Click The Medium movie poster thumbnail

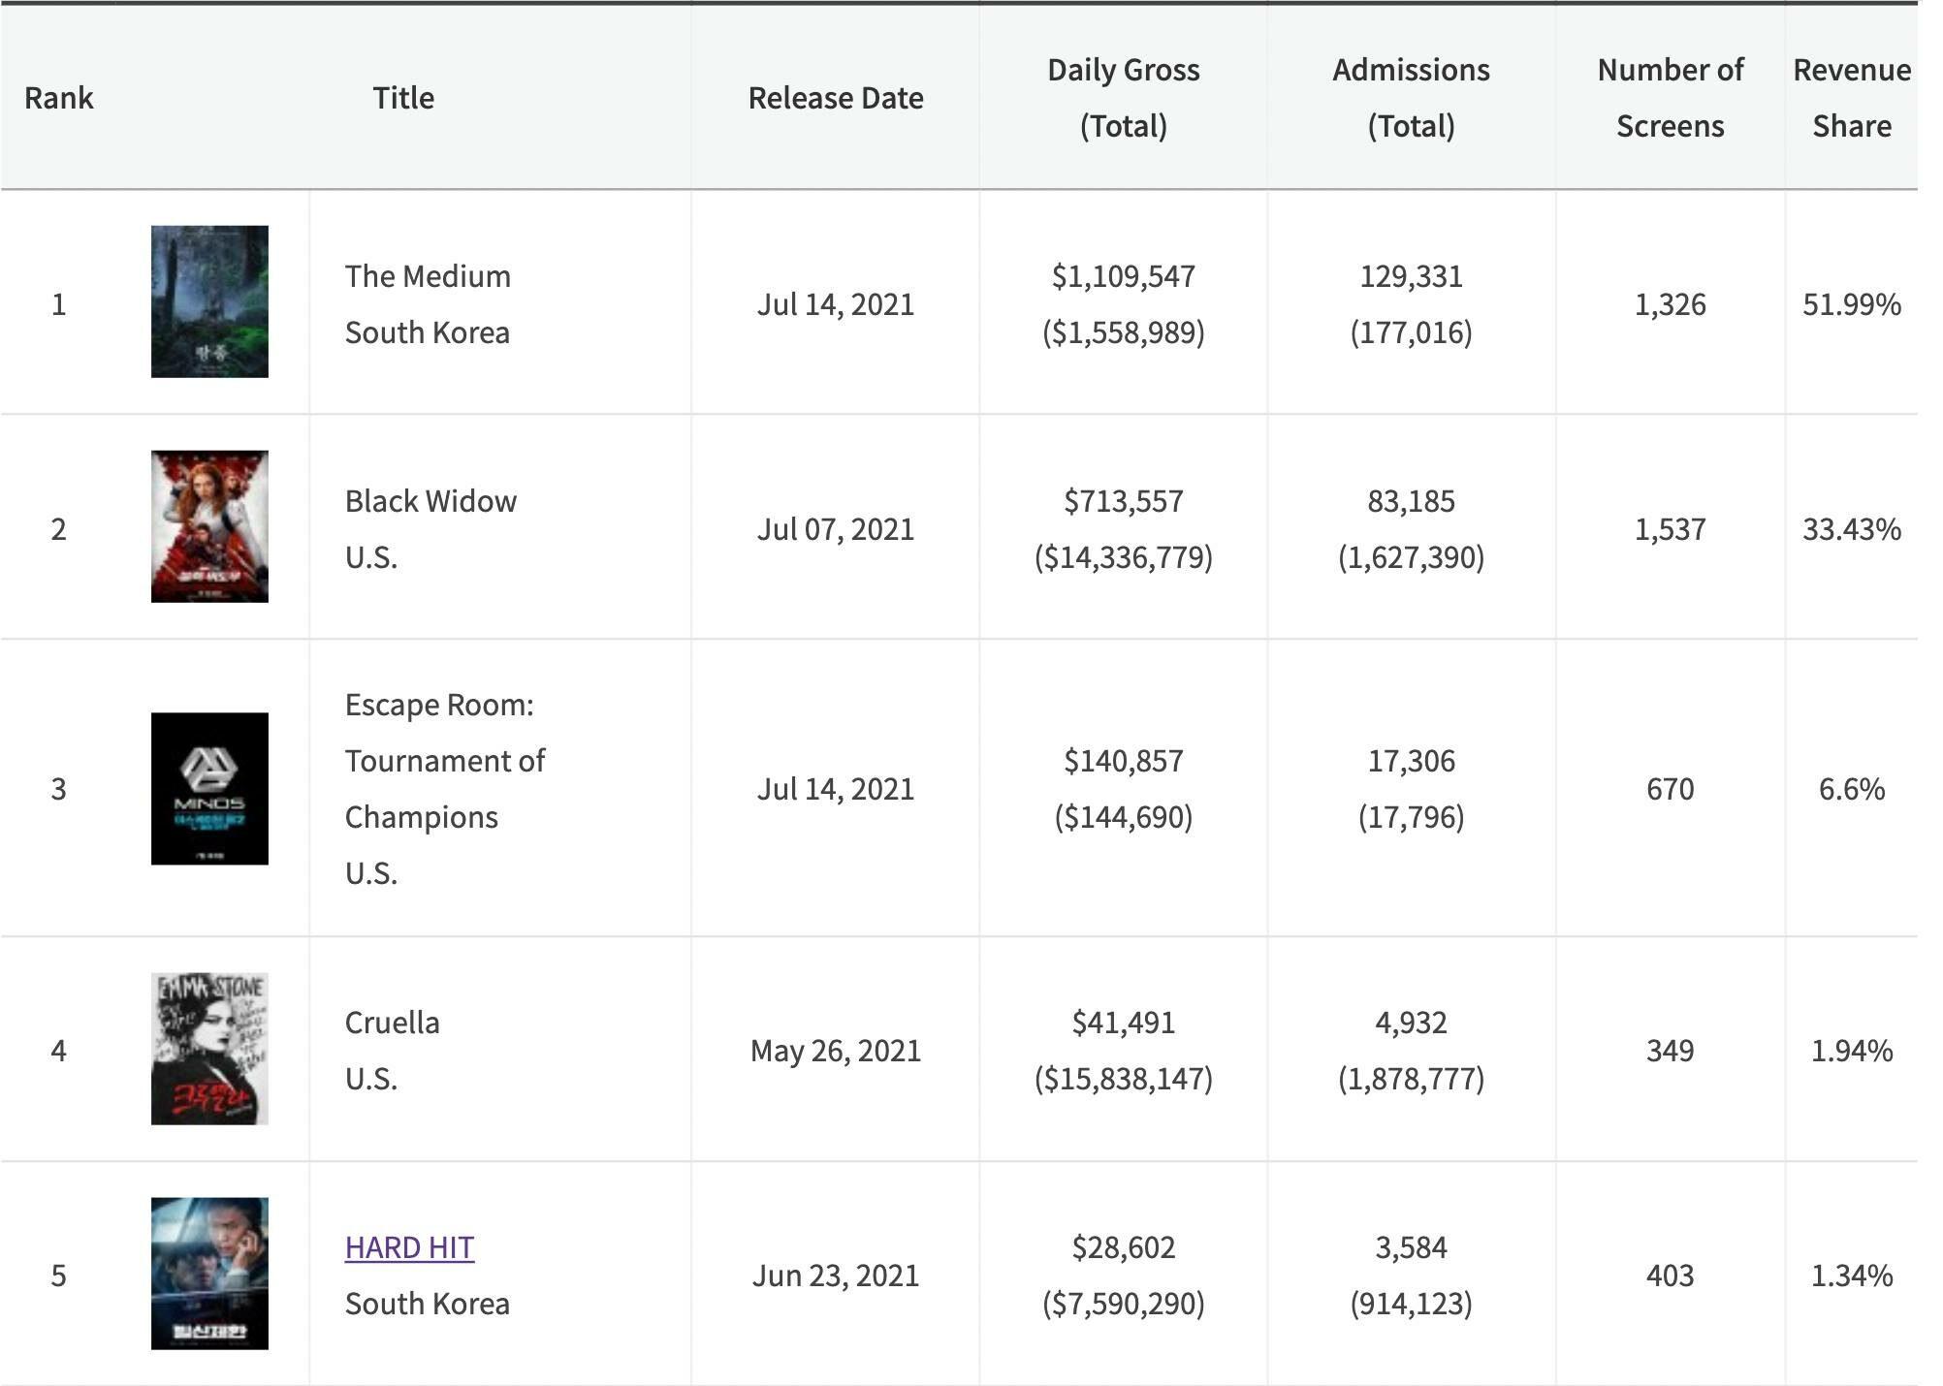pyautogui.click(x=209, y=301)
